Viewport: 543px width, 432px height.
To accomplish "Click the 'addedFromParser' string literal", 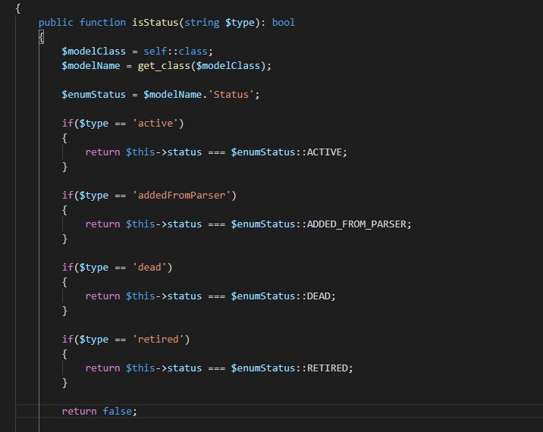I will (x=181, y=196).
